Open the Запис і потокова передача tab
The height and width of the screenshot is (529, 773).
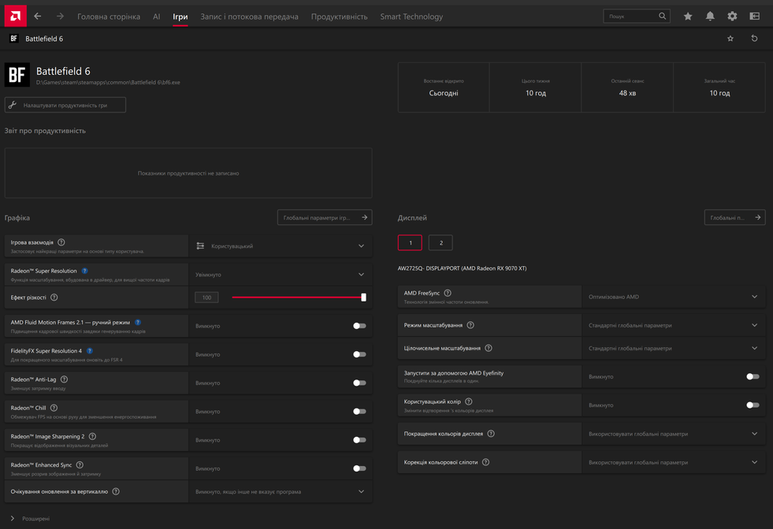click(249, 17)
